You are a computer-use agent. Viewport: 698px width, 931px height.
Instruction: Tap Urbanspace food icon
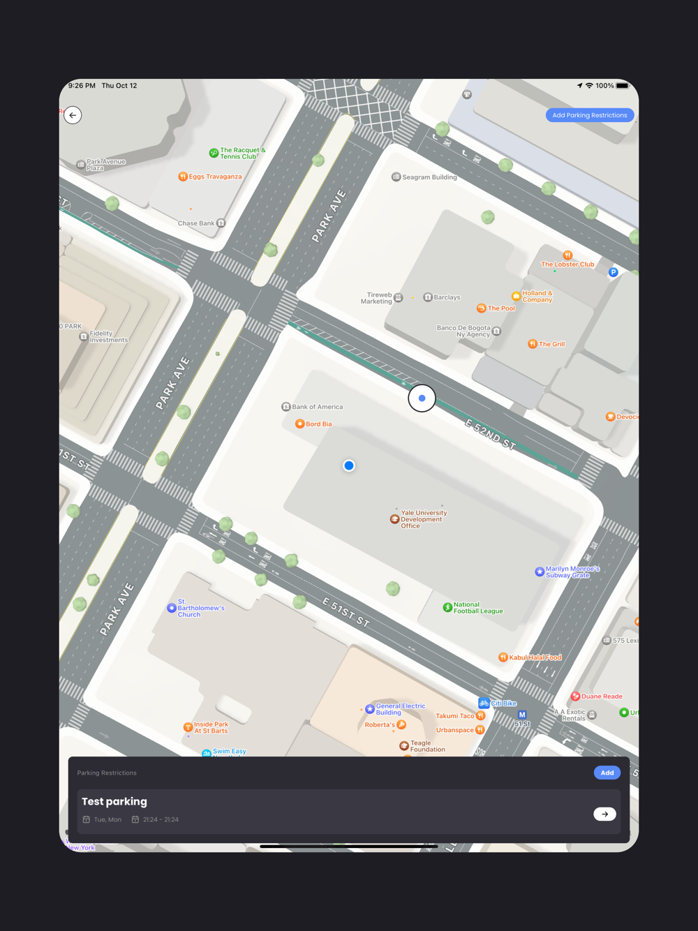(x=480, y=730)
